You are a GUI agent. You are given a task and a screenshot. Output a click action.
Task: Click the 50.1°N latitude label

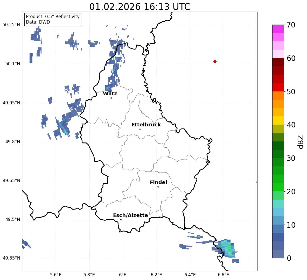(x=13, y=64)
